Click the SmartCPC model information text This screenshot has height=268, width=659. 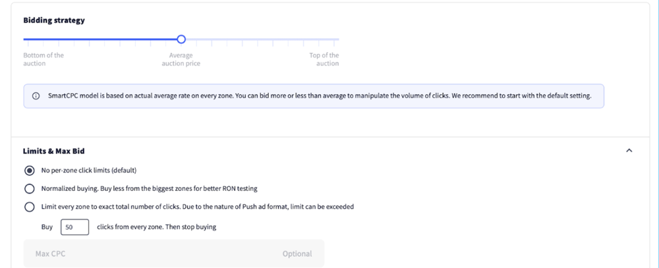click(320, 96)
